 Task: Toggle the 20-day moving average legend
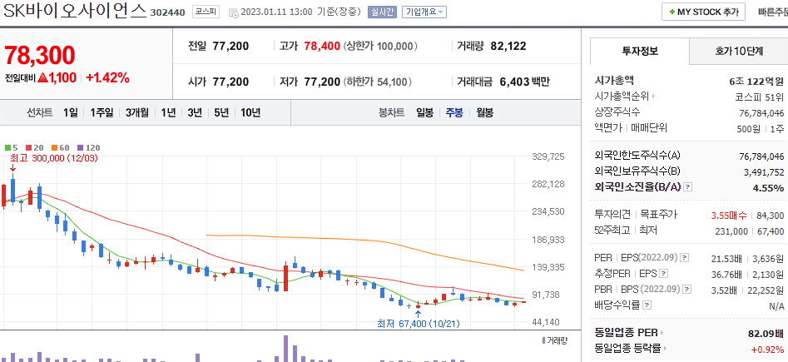pyautogui.click(x=35, y=148)
